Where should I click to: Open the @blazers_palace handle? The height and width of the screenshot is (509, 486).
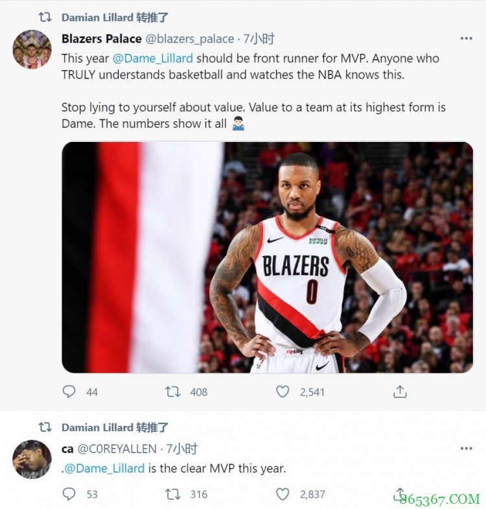coord(189,39)
